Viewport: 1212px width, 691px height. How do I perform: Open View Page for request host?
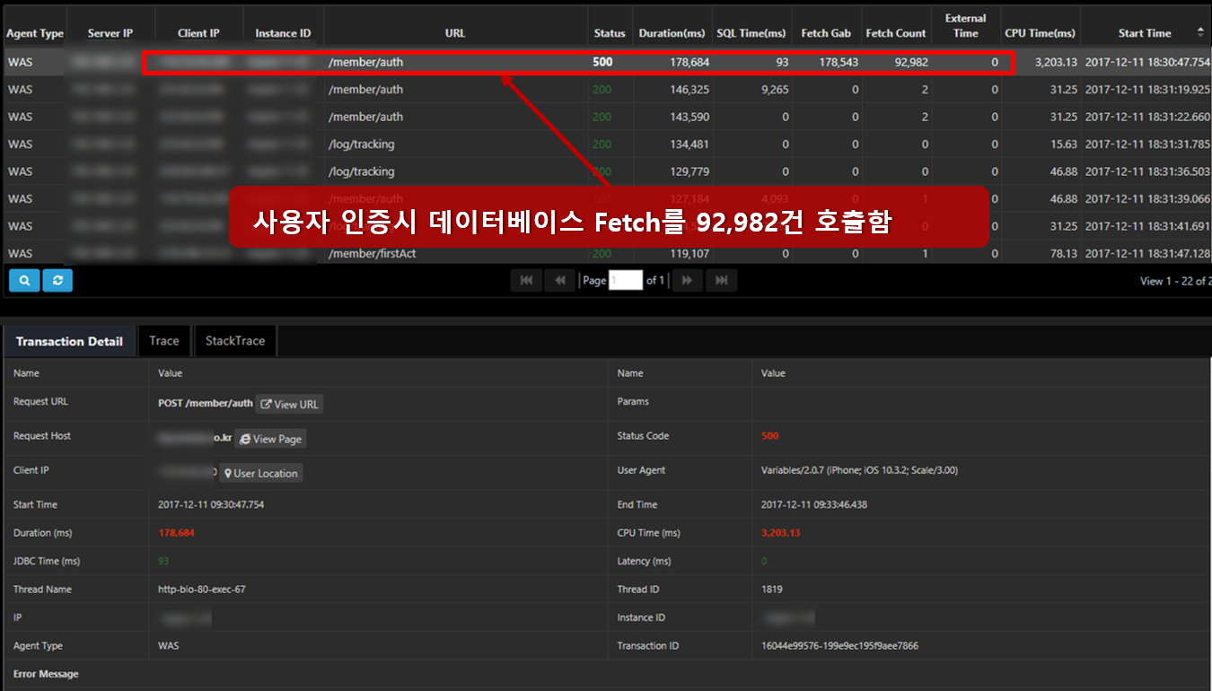coord(270,439)
